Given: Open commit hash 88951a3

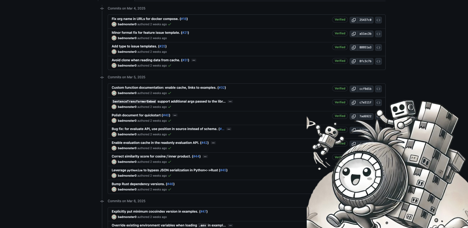Looking at the screenshot, I should (365, 48).
